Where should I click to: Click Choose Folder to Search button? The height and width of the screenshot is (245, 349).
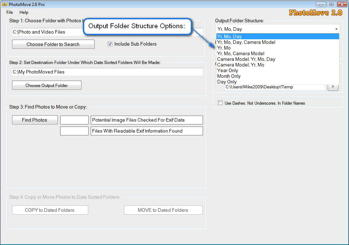click(x=53, y=44)
